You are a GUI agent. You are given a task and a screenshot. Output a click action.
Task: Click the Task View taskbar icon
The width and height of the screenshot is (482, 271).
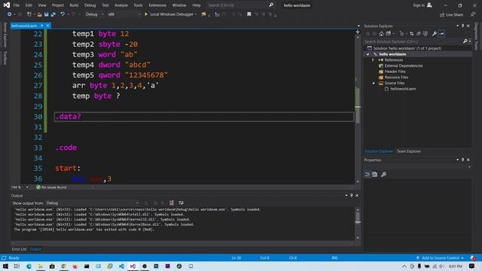pyautogui.click(x=17, y=266)
